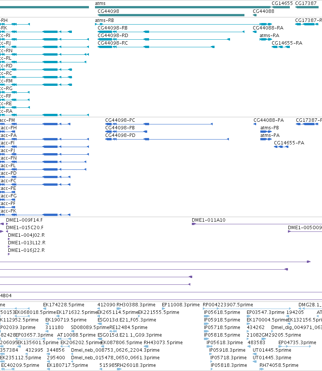Select the tacc-PK protein label
The height and width of the screenshot is (371, 322).
click(x=8, y=211)
